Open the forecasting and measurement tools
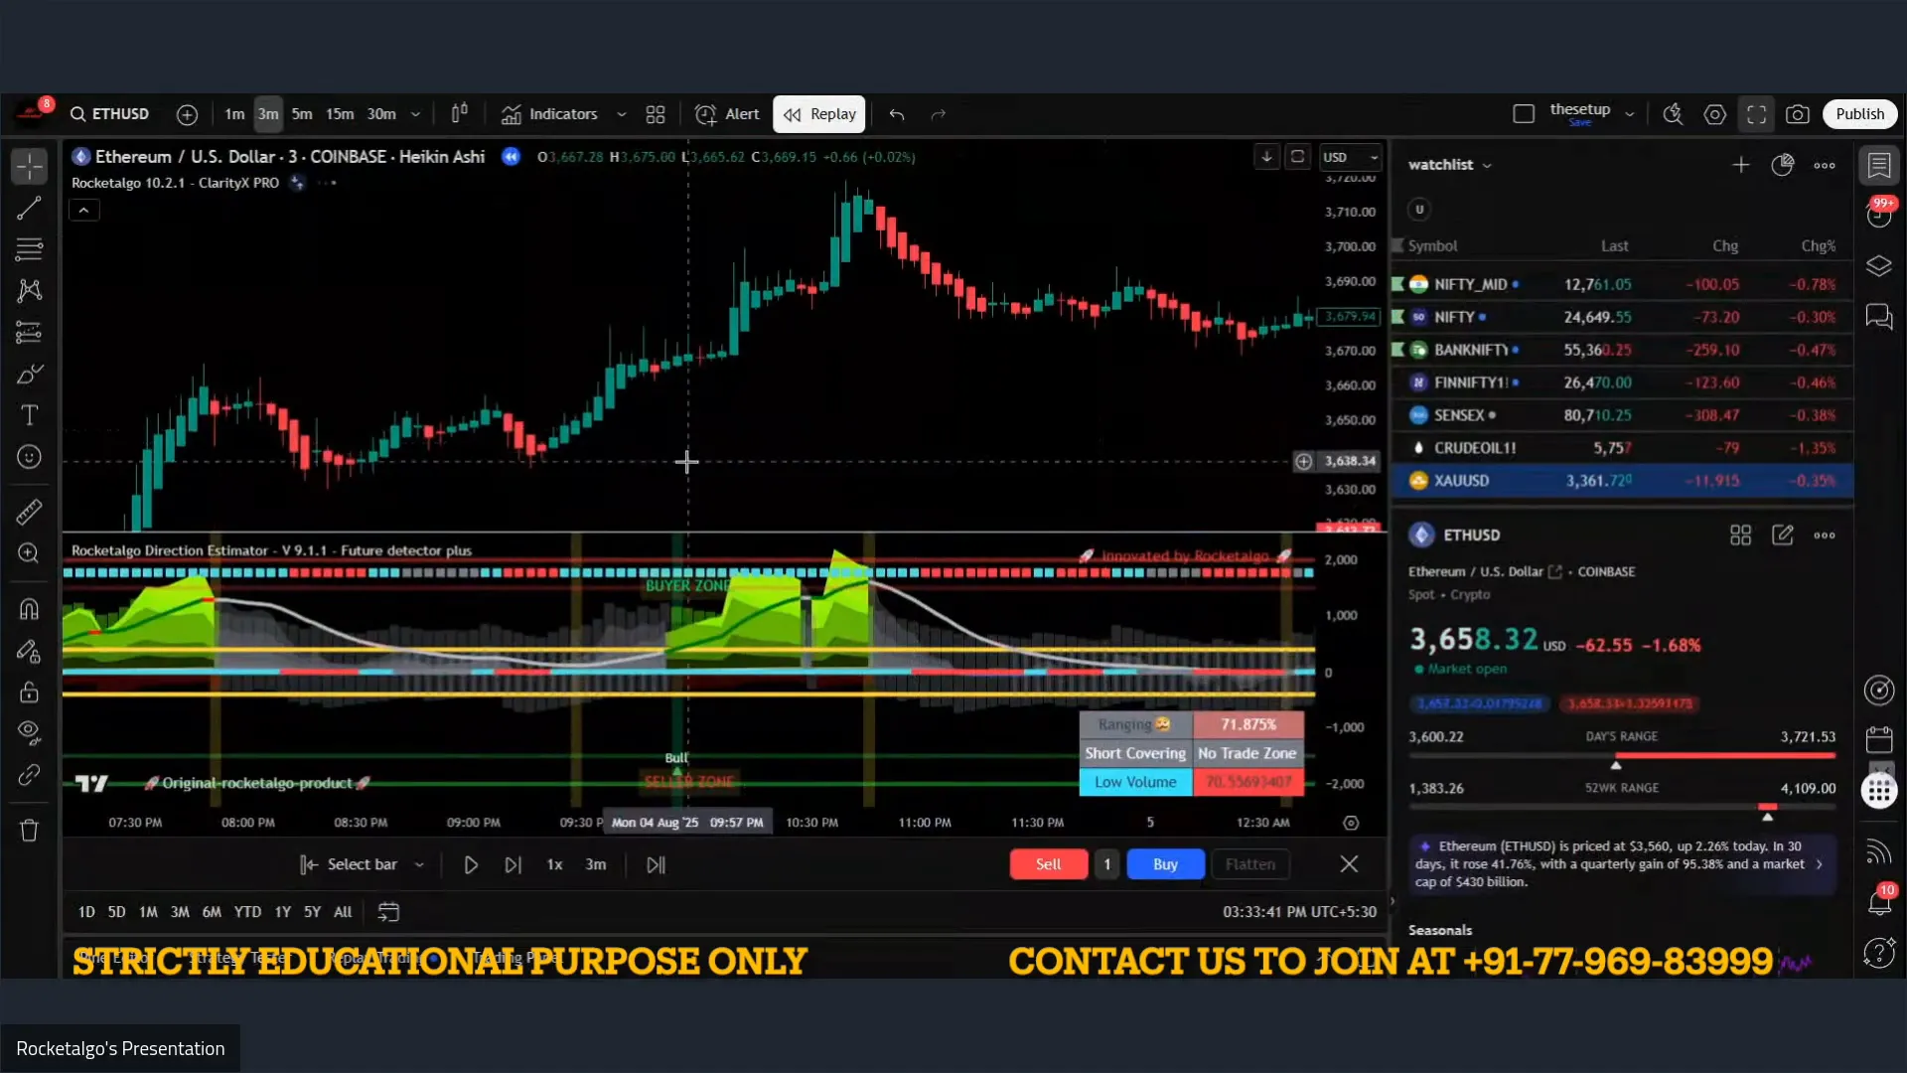 click(x=30, y=332)
